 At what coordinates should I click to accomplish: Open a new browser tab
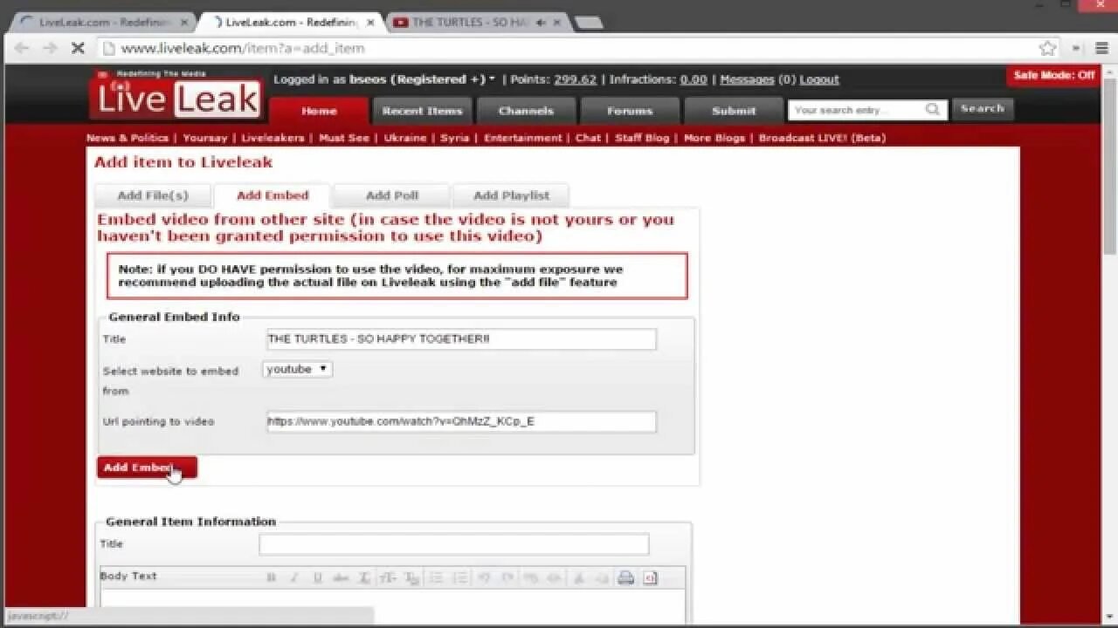[590, 23]
